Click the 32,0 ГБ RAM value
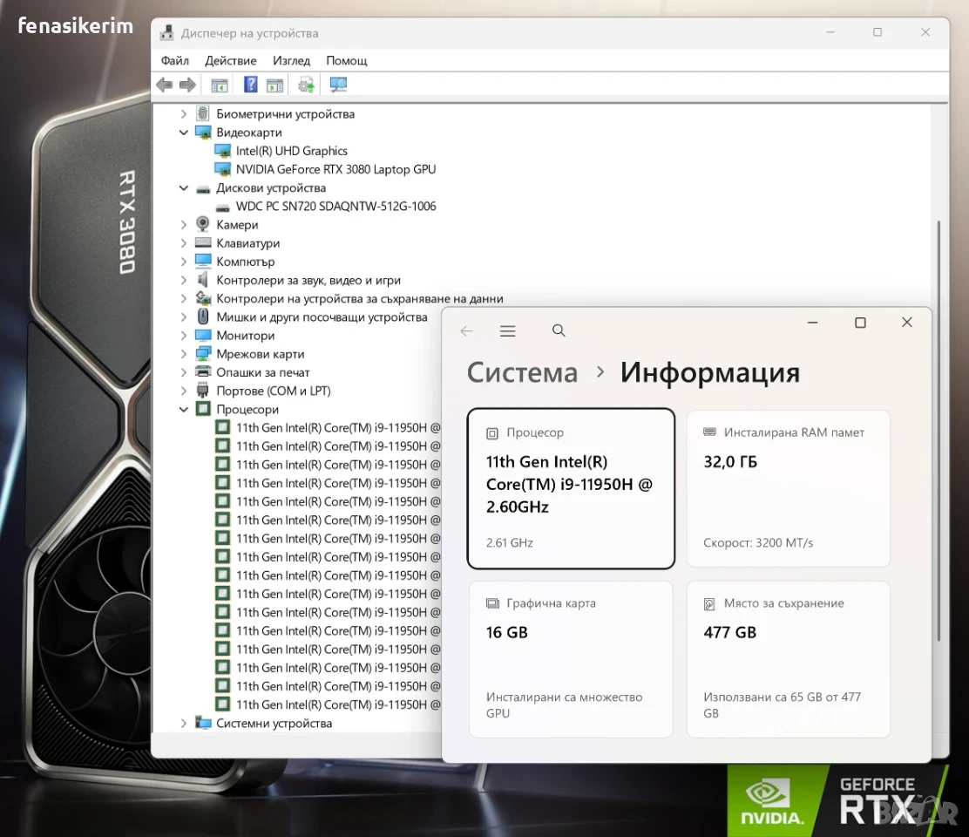 [x=730, y=462]
